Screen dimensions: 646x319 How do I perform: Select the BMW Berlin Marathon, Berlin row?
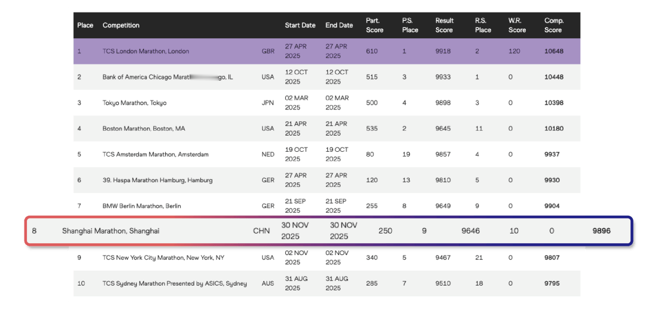pos(141,206)
